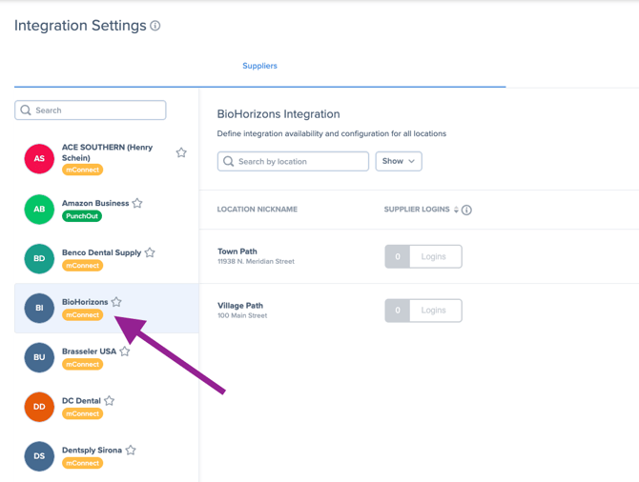Image resolution: width=639 pixels, height=482 pixels.
Task: Click the BioHorizons Integration heading
Action: [278, 114]
